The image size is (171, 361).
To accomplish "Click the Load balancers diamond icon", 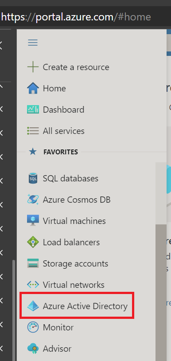I will (x=33, y=242).
